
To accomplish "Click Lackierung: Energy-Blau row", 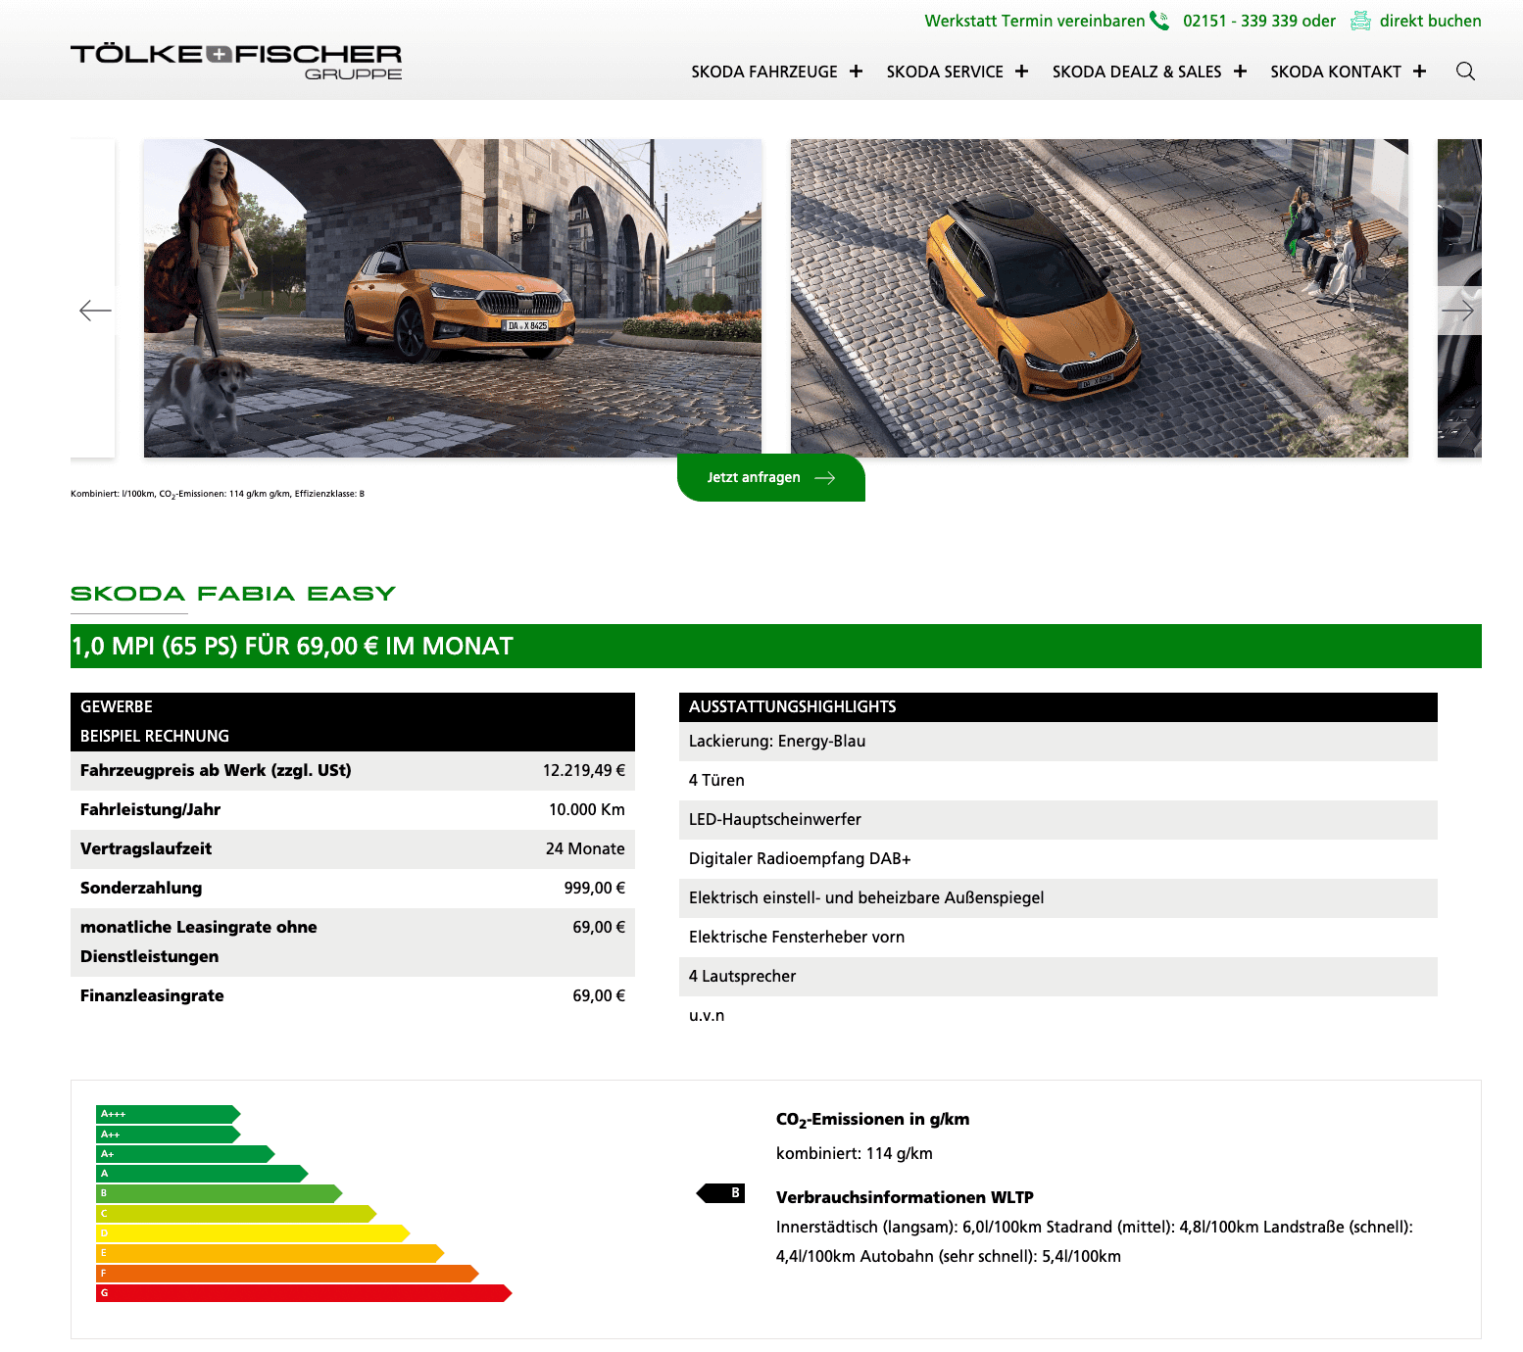I will tap(1058, 742).
